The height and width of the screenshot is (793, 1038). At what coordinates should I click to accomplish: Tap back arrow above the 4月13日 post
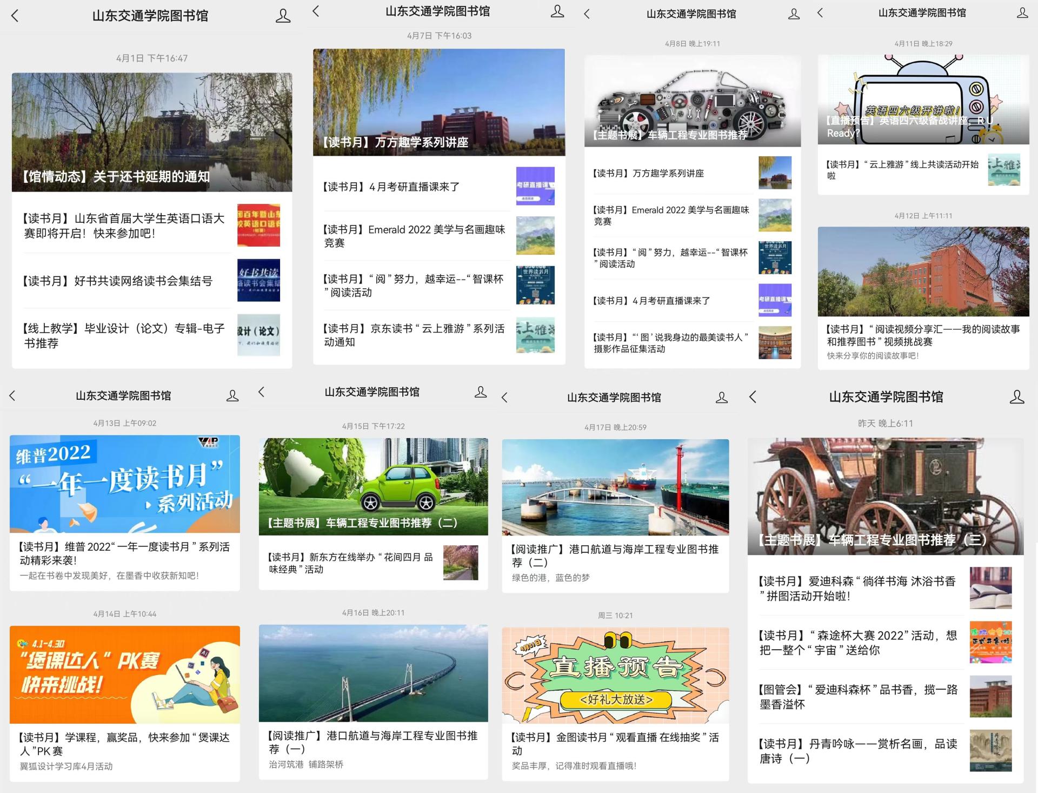[x=13, y=396]
